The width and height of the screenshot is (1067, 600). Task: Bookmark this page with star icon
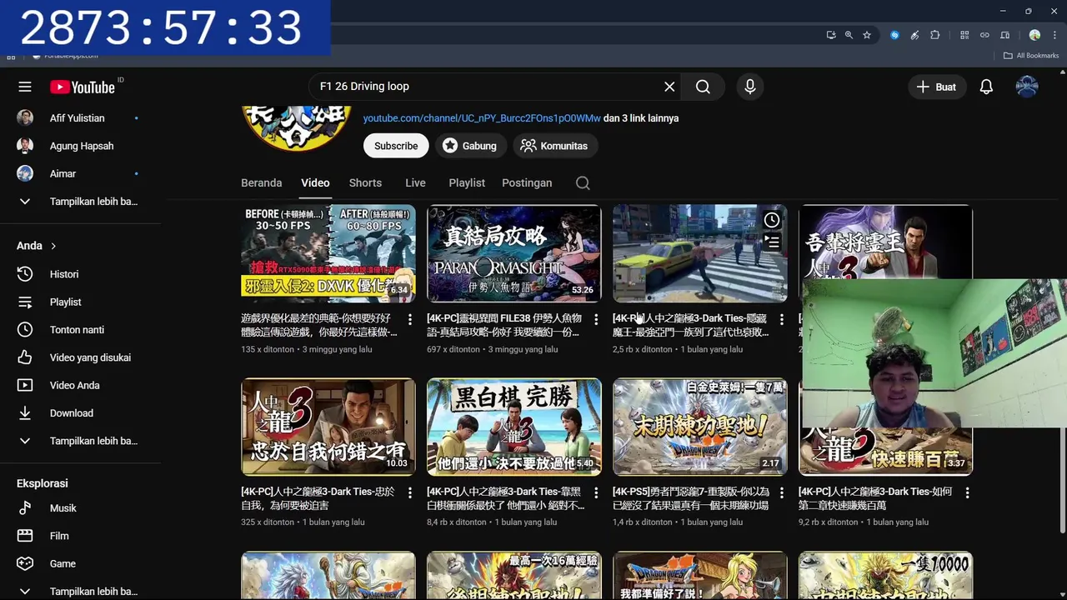coord(867,35)
